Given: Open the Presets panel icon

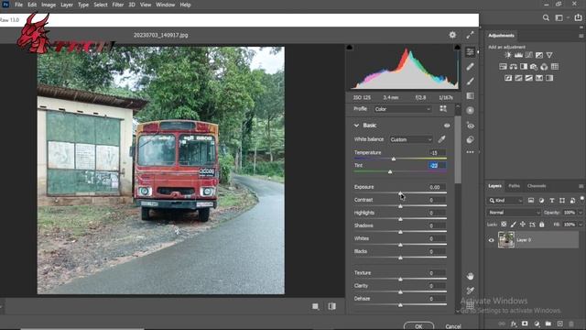Looking at the screenshot, I should (x=470, y=139).
